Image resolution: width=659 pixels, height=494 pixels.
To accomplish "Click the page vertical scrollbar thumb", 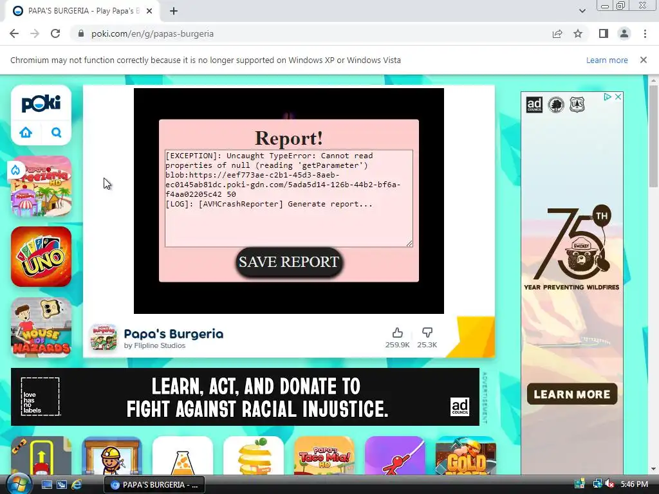I will (x=653, y=136).
